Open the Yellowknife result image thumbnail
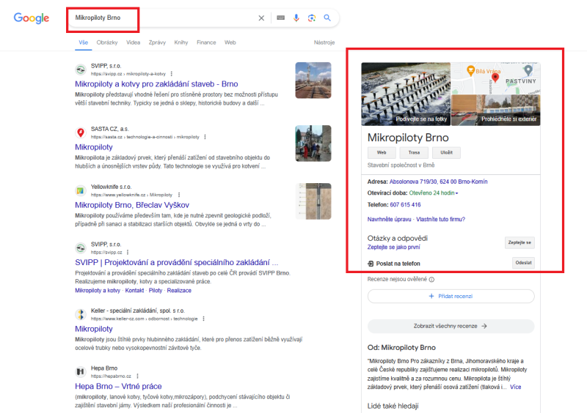 [313, 201]
